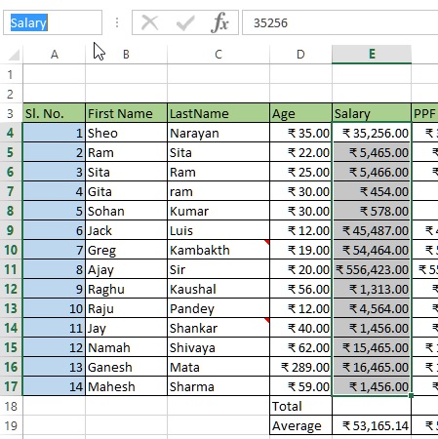Screen dimensions: 438x439
Task: Select the cell containing 'Ajay'
Action: coord(126,269)
